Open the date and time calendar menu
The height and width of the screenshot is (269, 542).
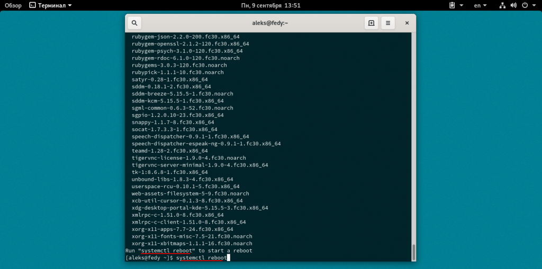pyautogui.click(x=270, y=5)
